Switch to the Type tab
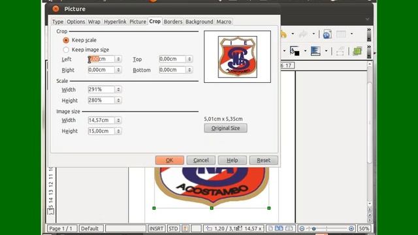The height and width of the screenshot is (235, 418). coord(57,22)
